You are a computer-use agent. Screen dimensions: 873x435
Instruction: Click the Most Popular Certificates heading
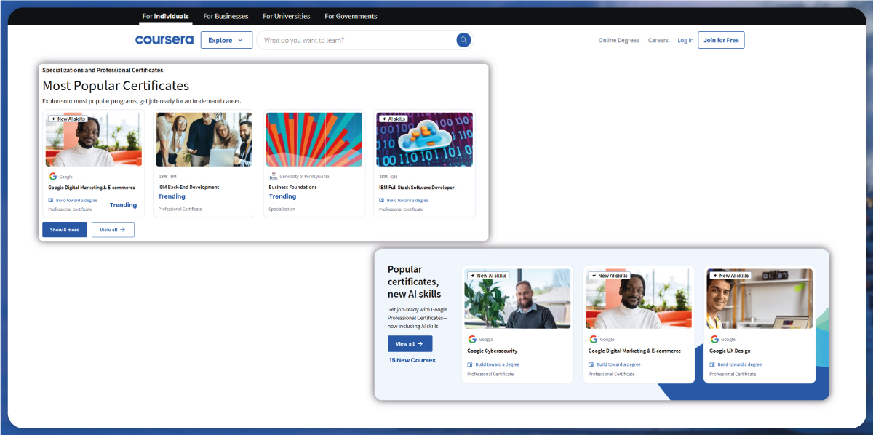116,86
